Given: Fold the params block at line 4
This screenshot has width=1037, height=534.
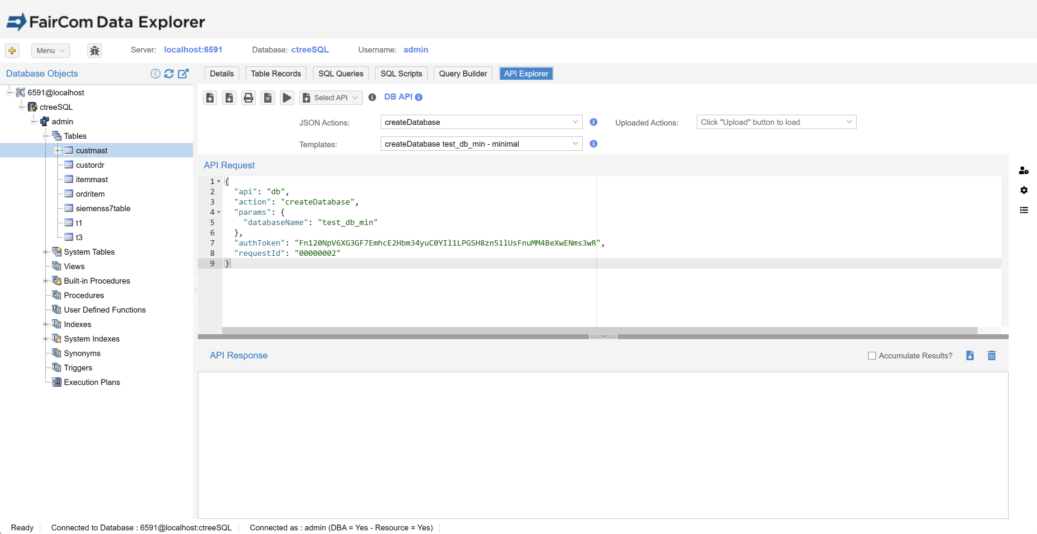Looking at the screenshot, I should pos(218,212).
